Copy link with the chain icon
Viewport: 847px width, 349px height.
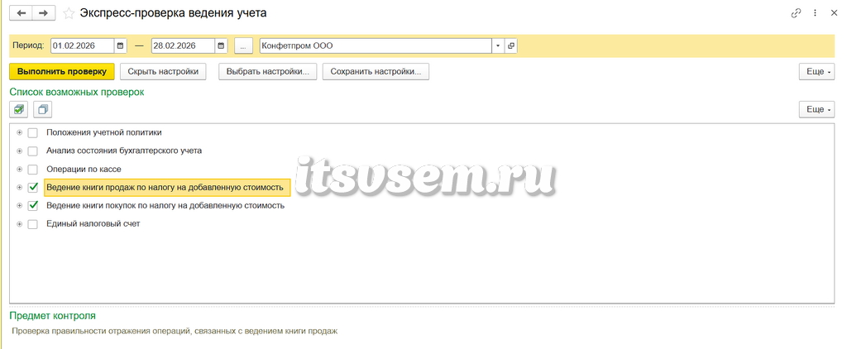tap(796, 13)
